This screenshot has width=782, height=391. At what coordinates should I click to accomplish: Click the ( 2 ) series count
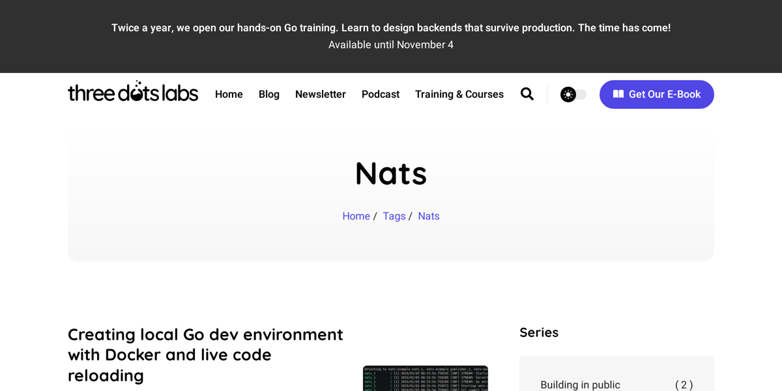(x=684, y=384)
